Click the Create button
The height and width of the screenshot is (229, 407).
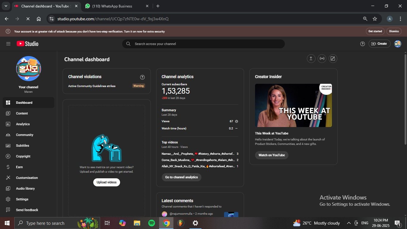(379, 44)
